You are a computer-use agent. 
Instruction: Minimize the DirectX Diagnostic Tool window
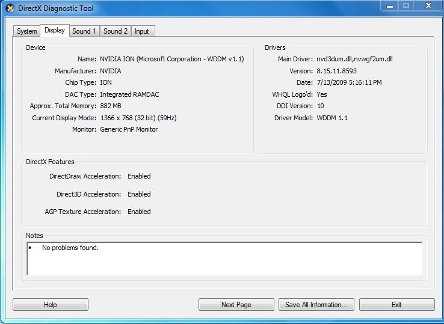click(390, 6)
